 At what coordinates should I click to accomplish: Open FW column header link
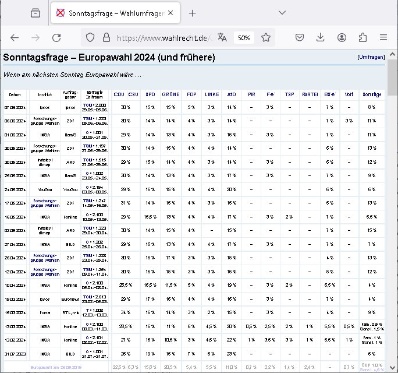coord(271,94)
